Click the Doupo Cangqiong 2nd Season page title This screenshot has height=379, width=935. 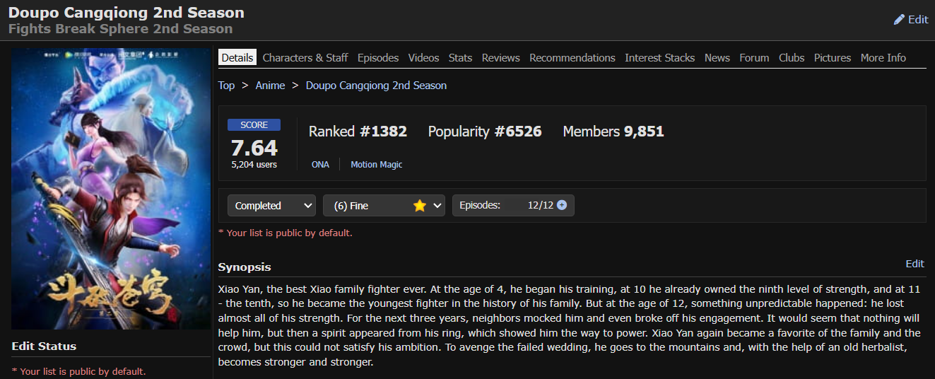tap(127, 13)
